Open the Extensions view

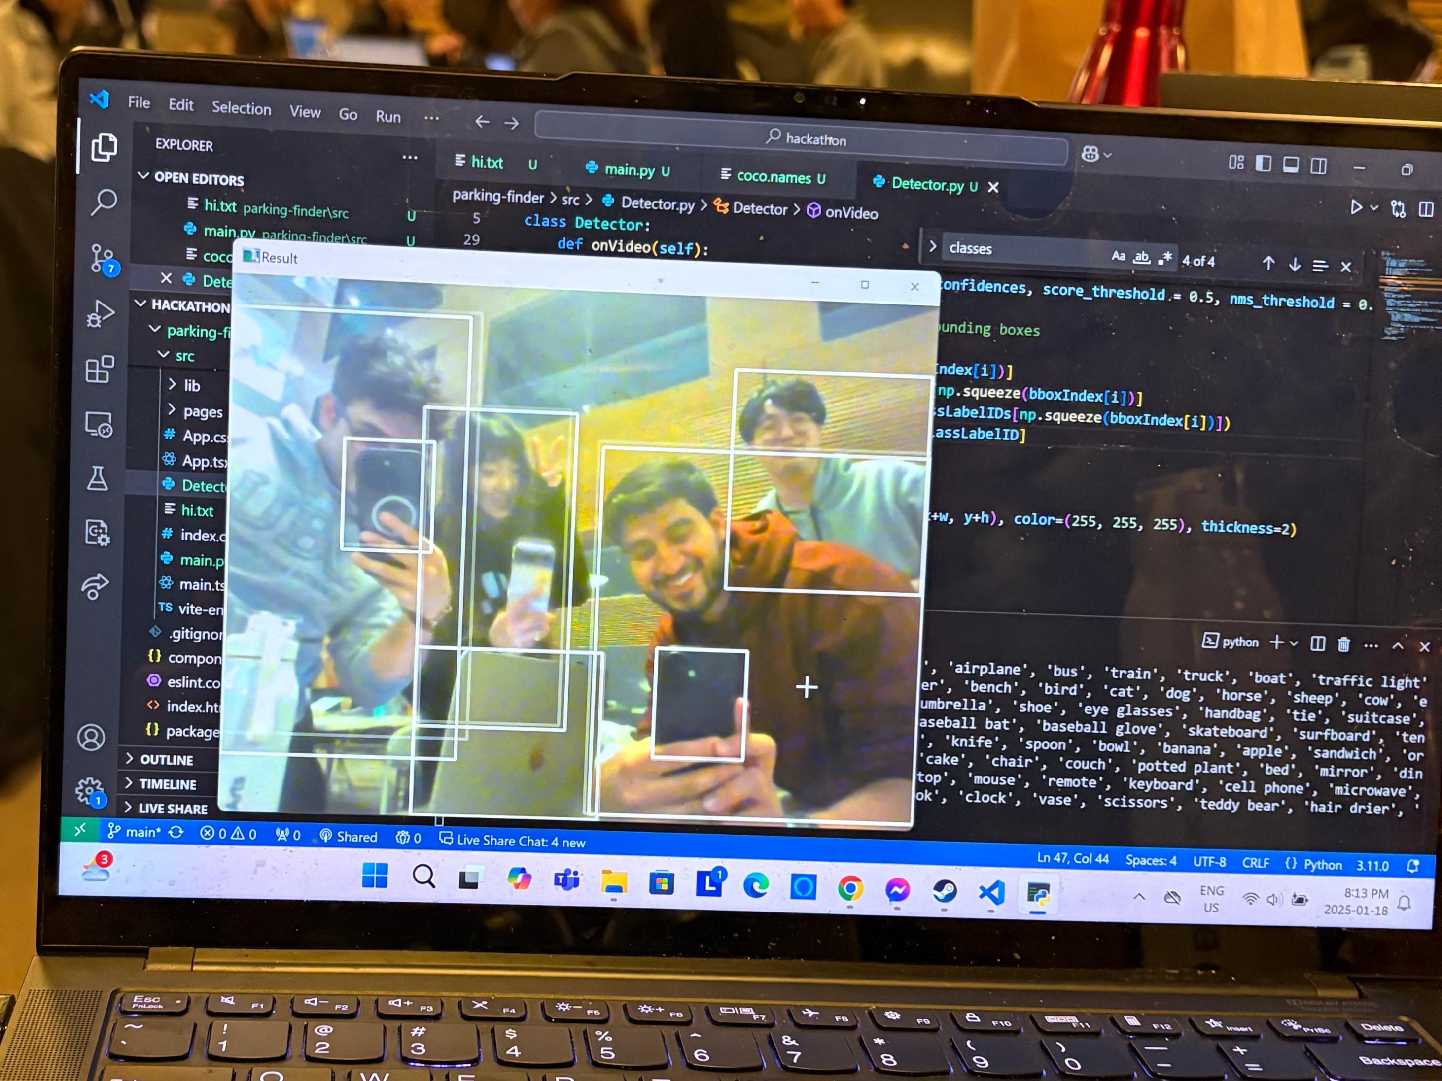(100, 370)
